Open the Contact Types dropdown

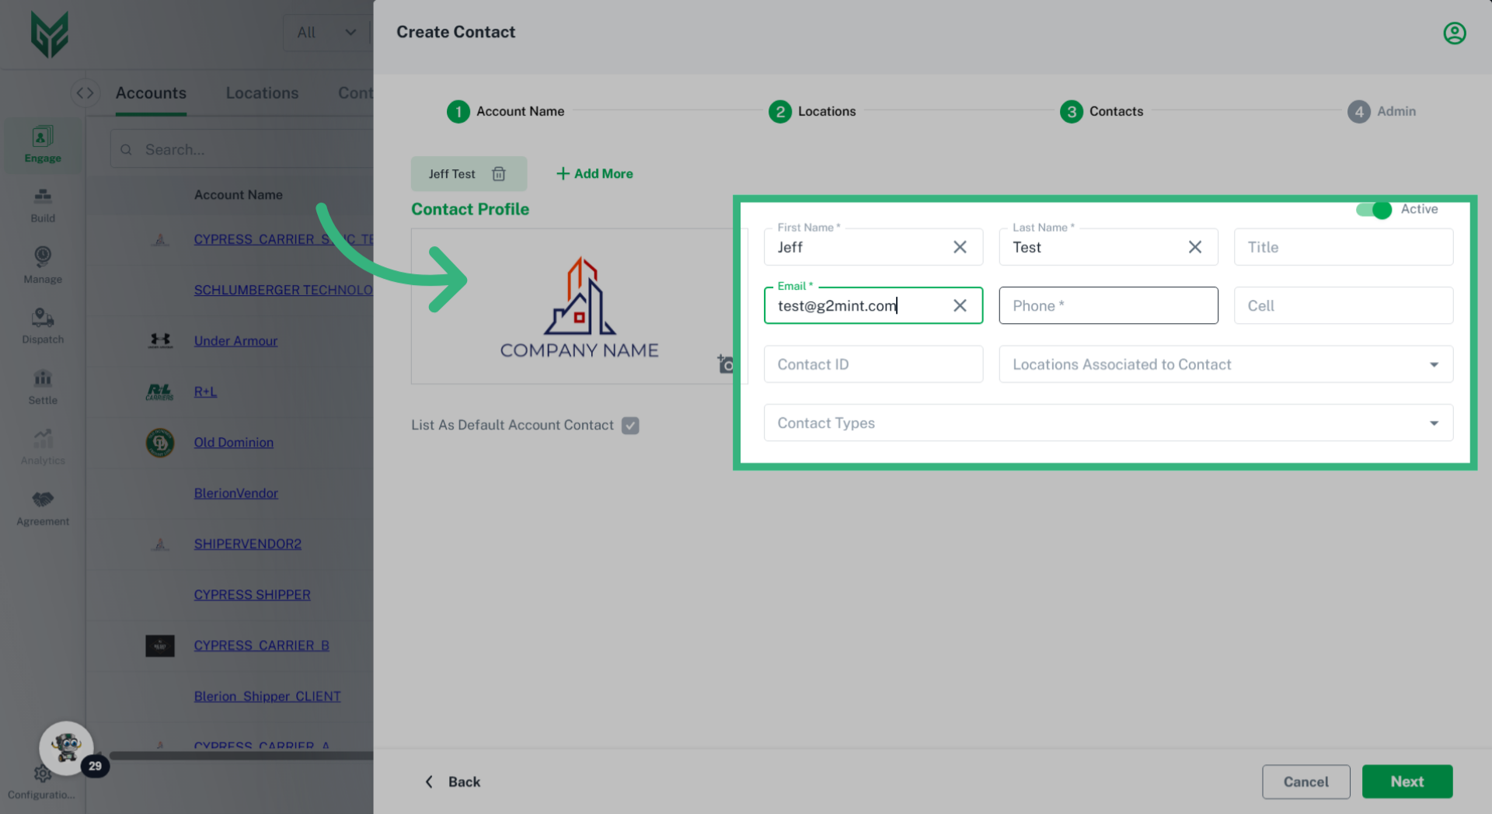click(1434, 423)
